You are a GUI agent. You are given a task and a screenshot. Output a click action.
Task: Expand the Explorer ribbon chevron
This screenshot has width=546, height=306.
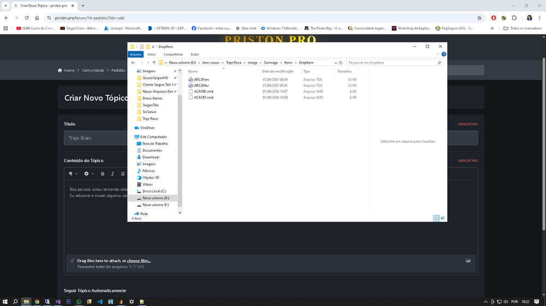[438, 54]
